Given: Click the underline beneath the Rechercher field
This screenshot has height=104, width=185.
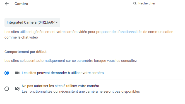Looking at the screenshot, I should point(160,7).
